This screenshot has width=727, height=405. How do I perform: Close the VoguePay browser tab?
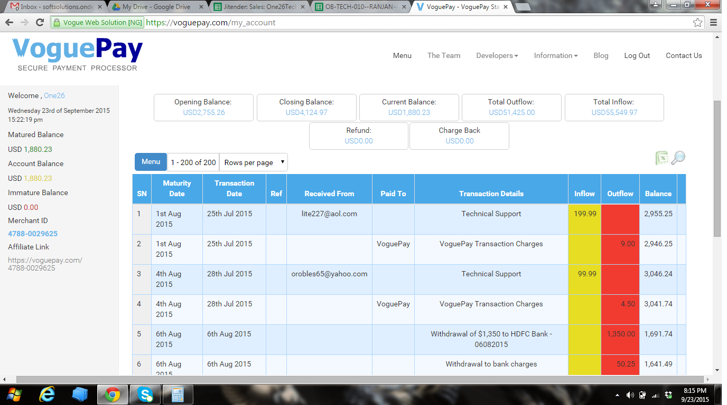tap(505, 7)
